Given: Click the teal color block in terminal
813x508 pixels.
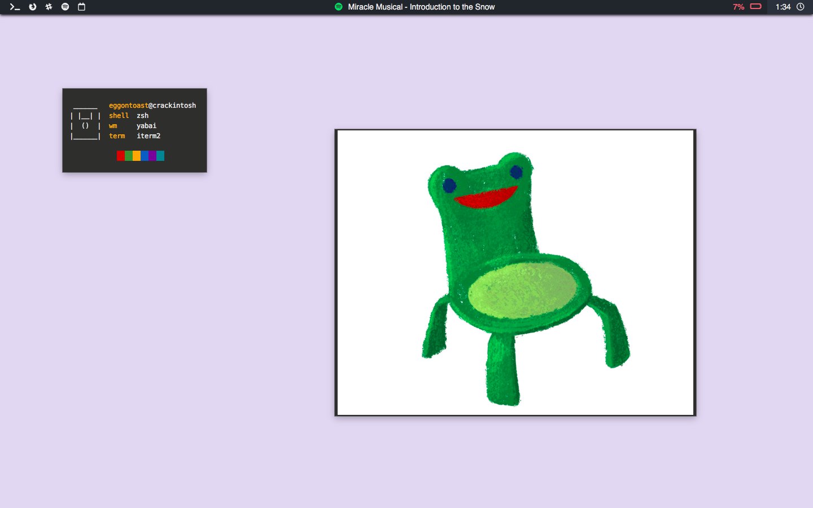Looking at the screenshot, I should [160, 156].
